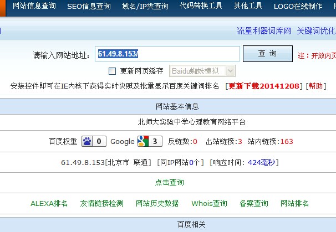336x232 pixels.
Task: Click the green 点击查询 link
Action: pyautogui.click(x=169, y=182)
